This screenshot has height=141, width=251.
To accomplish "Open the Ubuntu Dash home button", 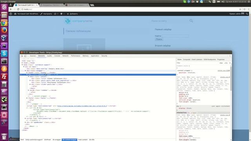I will [x=4, y=7].
